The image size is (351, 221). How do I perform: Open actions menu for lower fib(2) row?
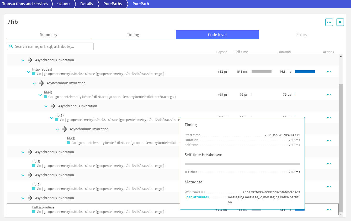click(329, 187)
